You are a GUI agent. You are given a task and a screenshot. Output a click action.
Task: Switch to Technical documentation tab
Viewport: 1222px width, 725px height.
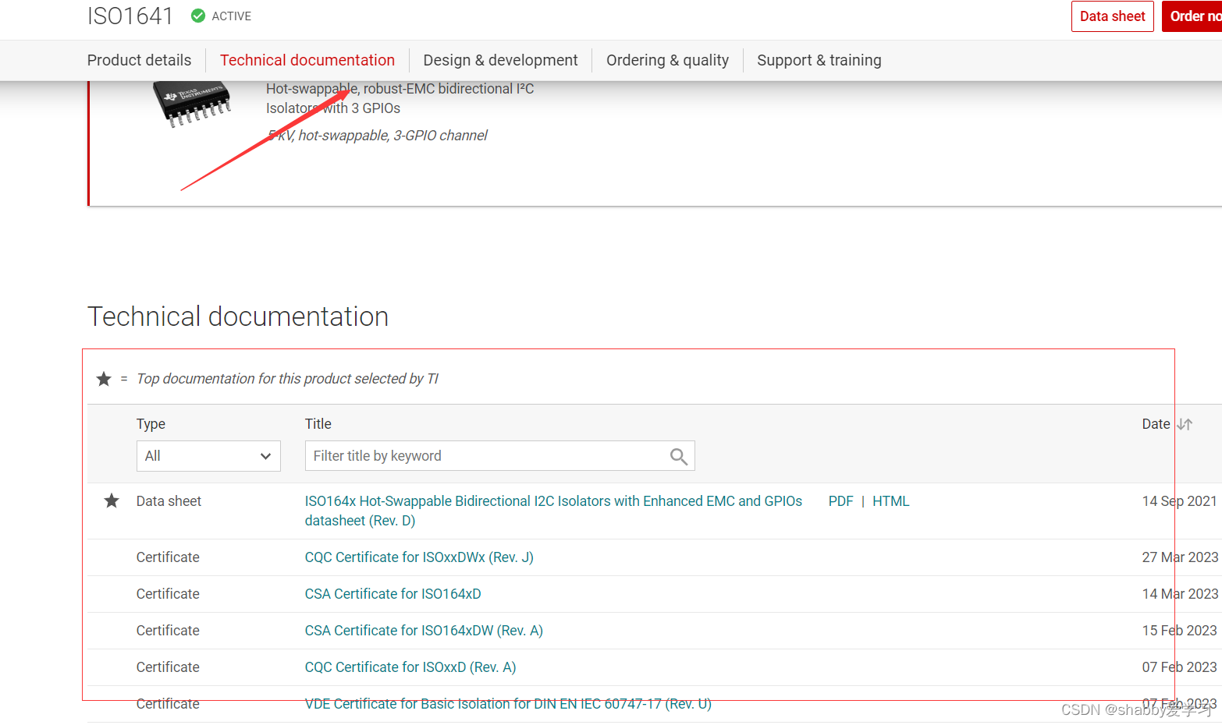pyautogui.click(x=307, y=60)
